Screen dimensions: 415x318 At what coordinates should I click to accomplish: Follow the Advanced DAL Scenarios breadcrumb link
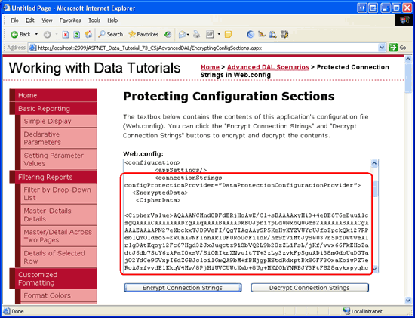[268, 67]
